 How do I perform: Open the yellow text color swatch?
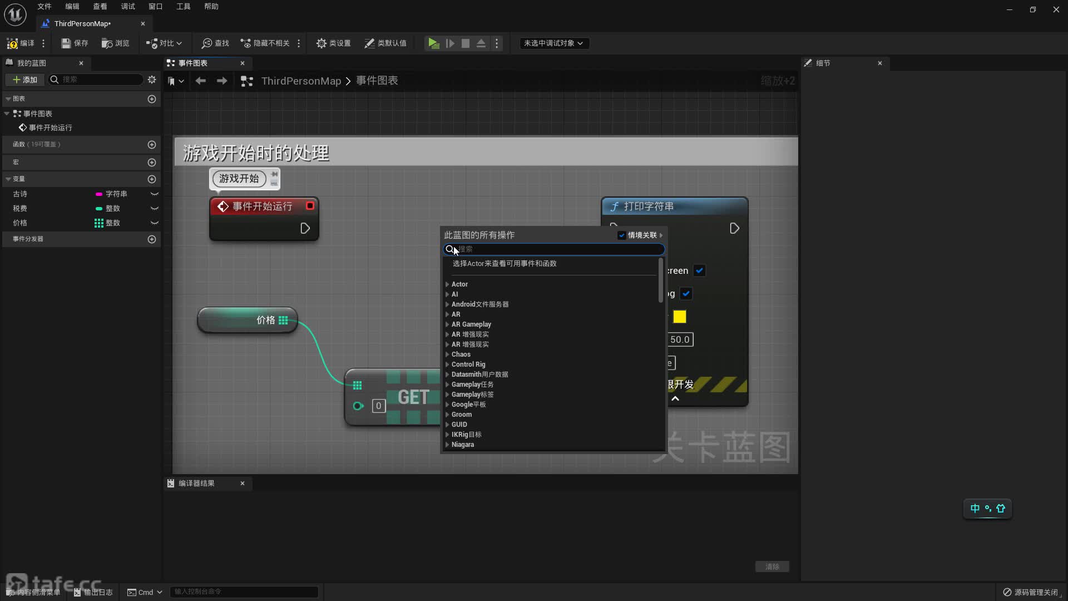[x=679, y=317]
